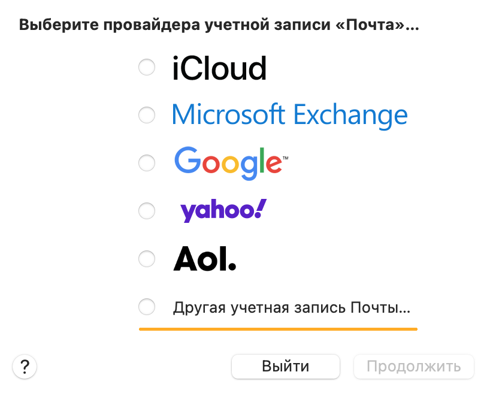Click the TM trademark symbol beside Google
Image resolution: width=493 pixels, height=396 pixels.
[285, 158]
